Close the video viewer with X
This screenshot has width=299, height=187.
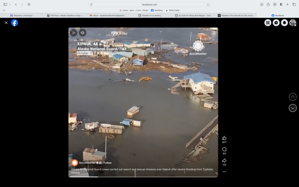tap(6, 23)
